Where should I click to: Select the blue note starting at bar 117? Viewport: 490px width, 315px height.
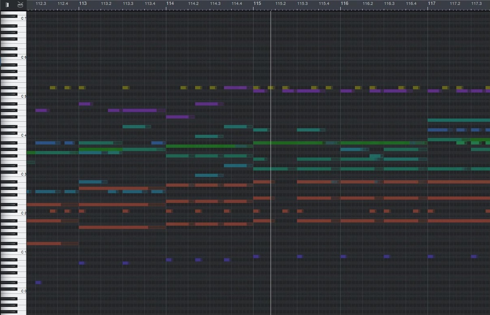point(438,129)
